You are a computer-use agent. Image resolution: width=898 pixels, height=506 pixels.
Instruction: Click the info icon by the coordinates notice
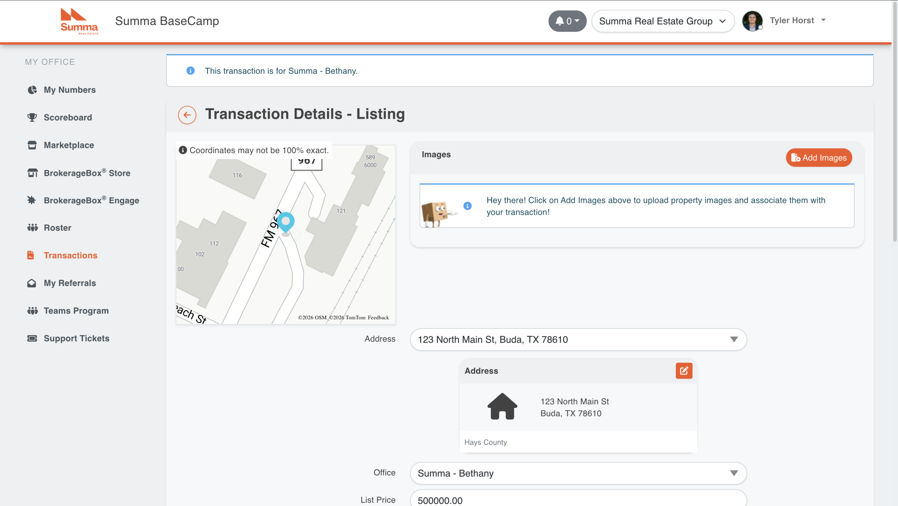183,150
